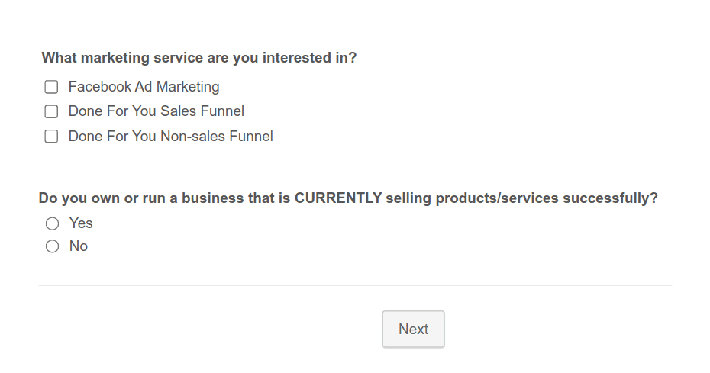Select the Yes radio button

point(52,223)
